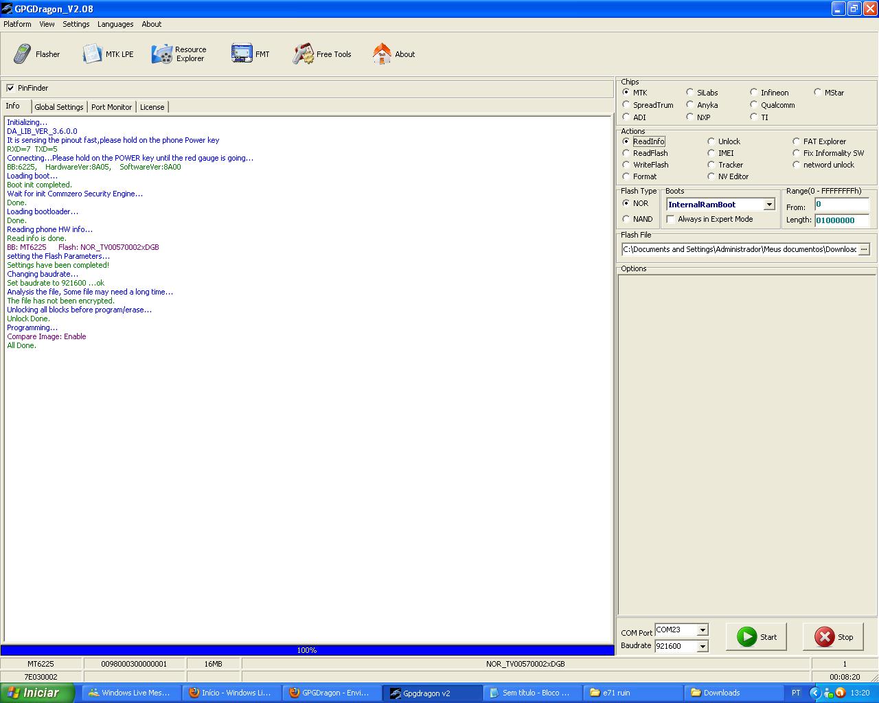Click the GPGDragon title bar icon
Screen dimensions: 879x703
(7, 9)
